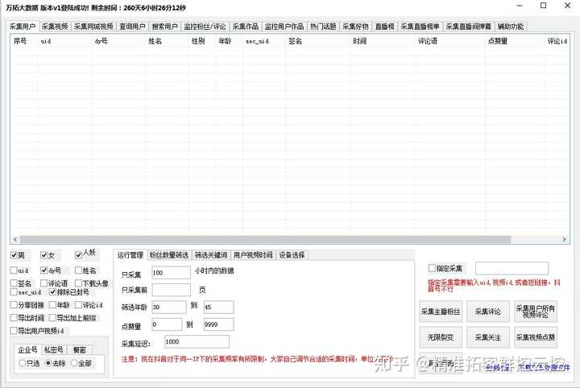The width and height of the screenshot is (580, 388).
Task: Open the 私密号 filter tab
Action: 54,349
